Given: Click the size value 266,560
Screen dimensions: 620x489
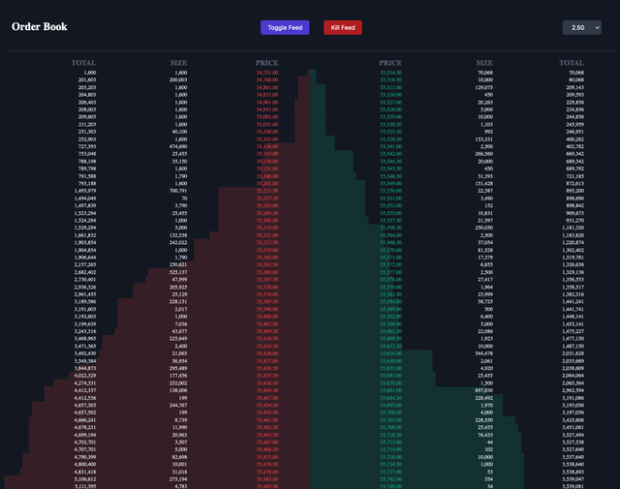Looking at the screenshot, I should pos(484,154).
